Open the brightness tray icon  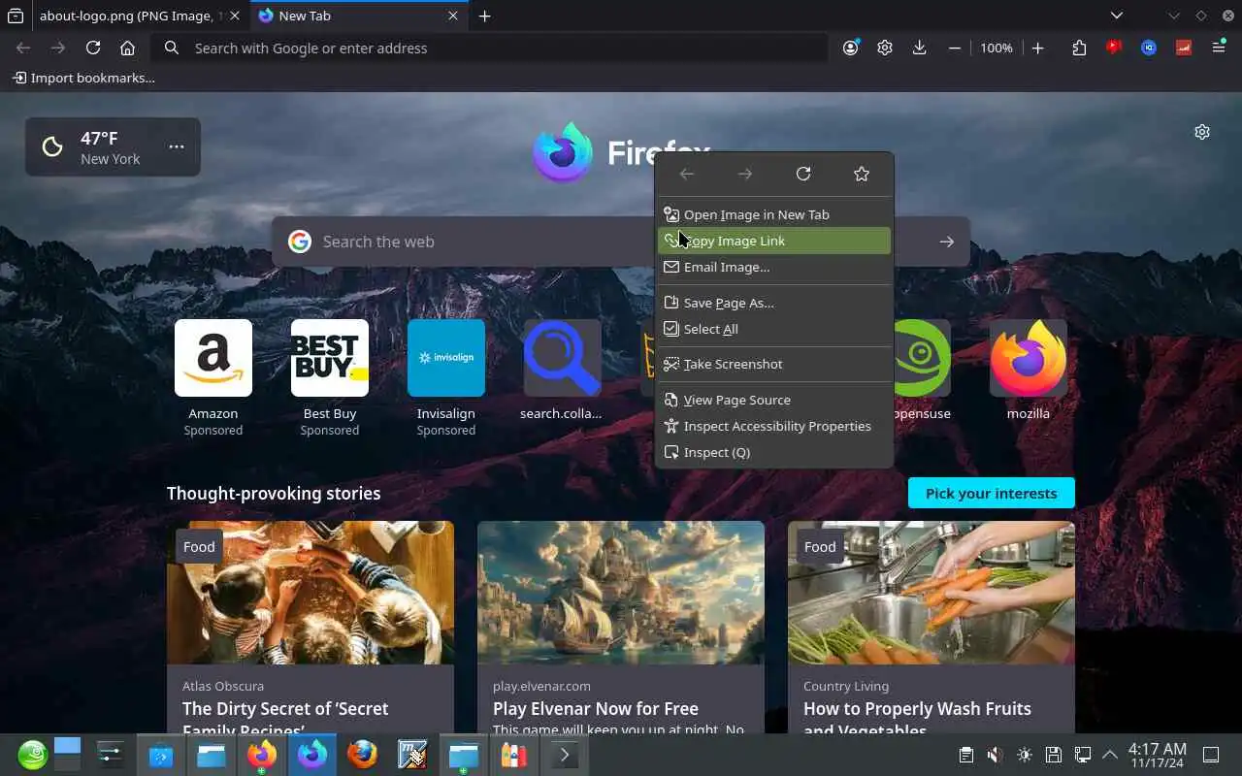coord(1025,755)
